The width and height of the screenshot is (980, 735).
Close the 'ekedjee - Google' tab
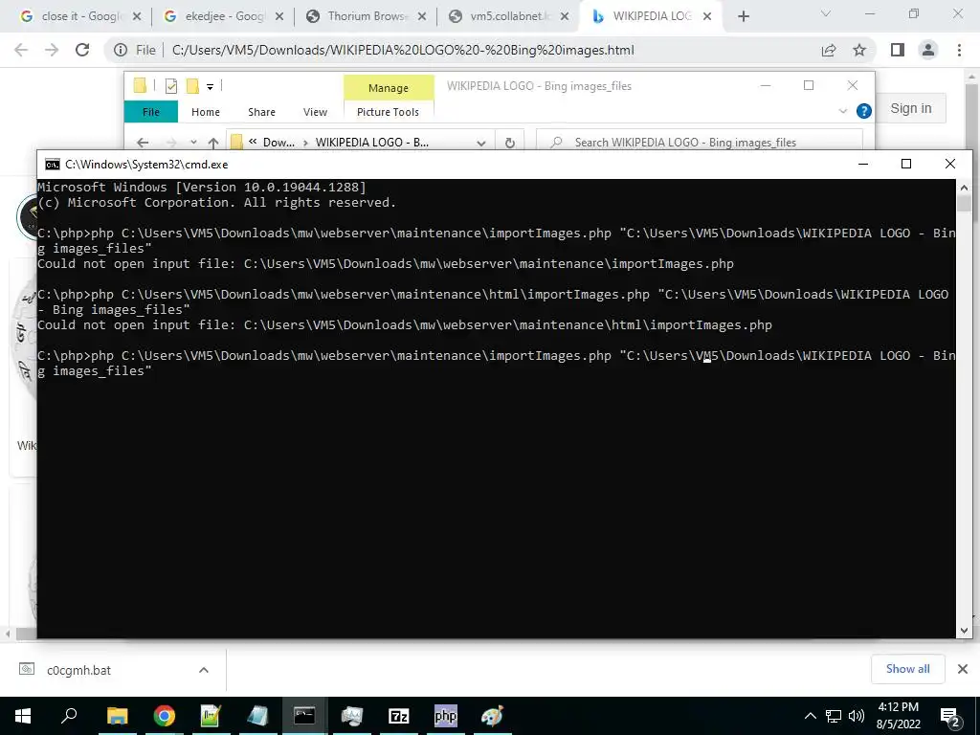280,16
